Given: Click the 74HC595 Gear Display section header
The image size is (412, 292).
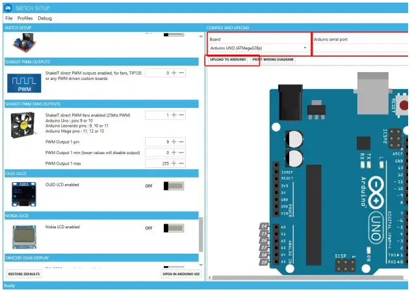Looking at the screenshot, I should 101,258.
